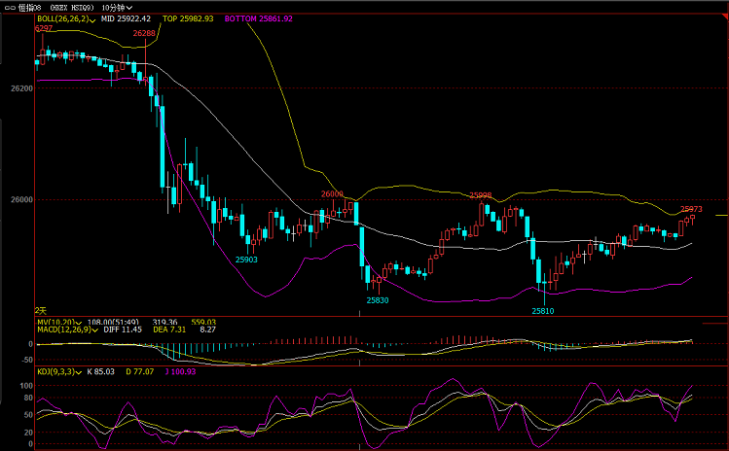Viewport: 729px width, 451px height.
Task: Click the BOTTOM 25861.92 Bollinger value
Action: point(259,18)
